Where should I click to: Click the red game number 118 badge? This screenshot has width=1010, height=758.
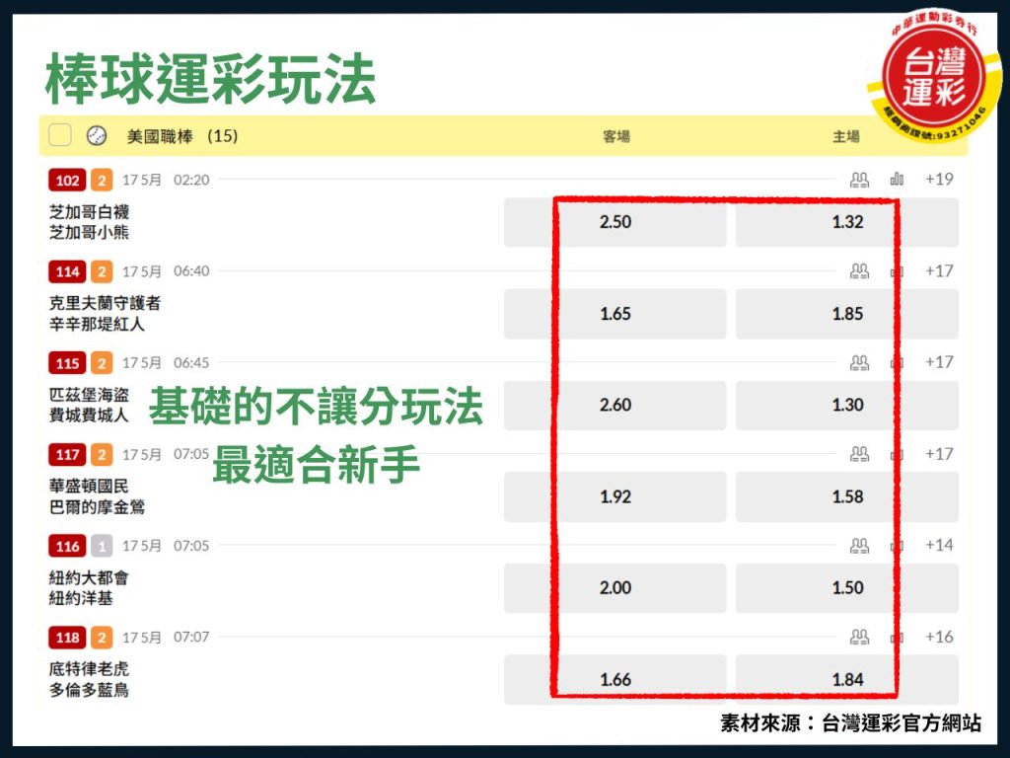point(67,638)
